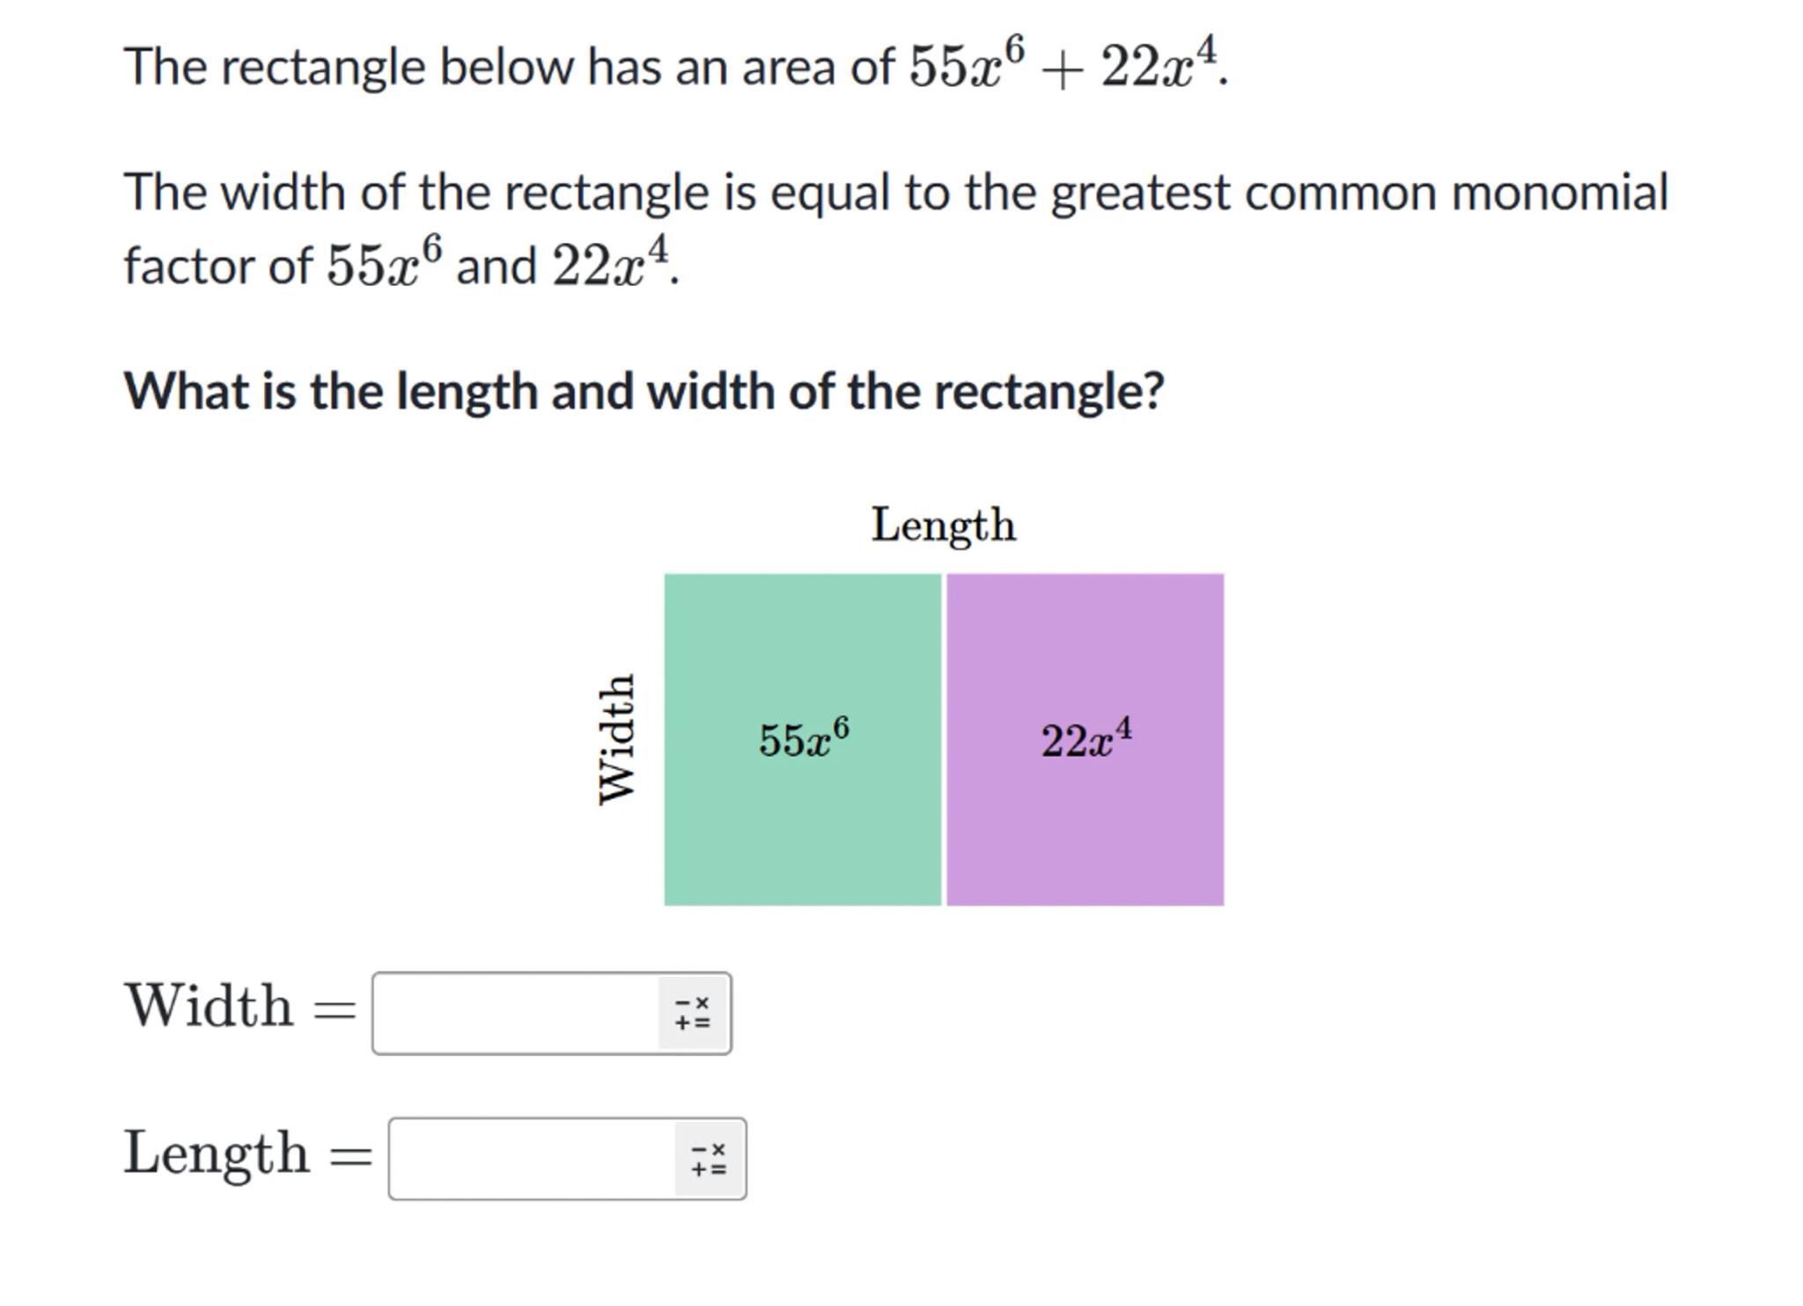1803x1306 pixels.
Task: Click the white divider between the colored sections
Action: pyautogui.click(x=944, y=739)
